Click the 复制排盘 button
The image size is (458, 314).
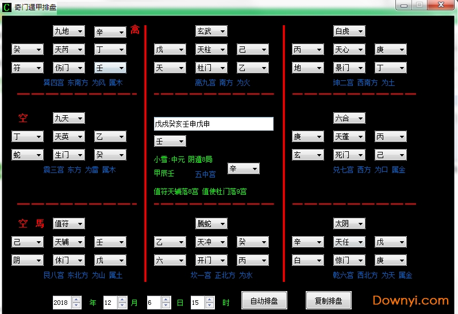click(328, 301)
